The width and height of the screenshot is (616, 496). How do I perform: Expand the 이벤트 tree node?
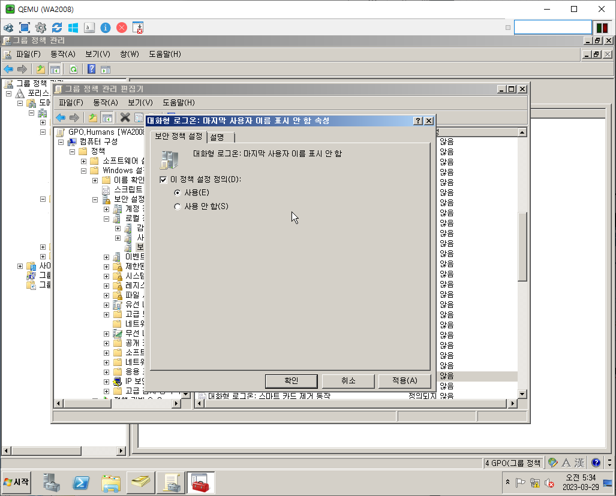[x=106, y=258]
